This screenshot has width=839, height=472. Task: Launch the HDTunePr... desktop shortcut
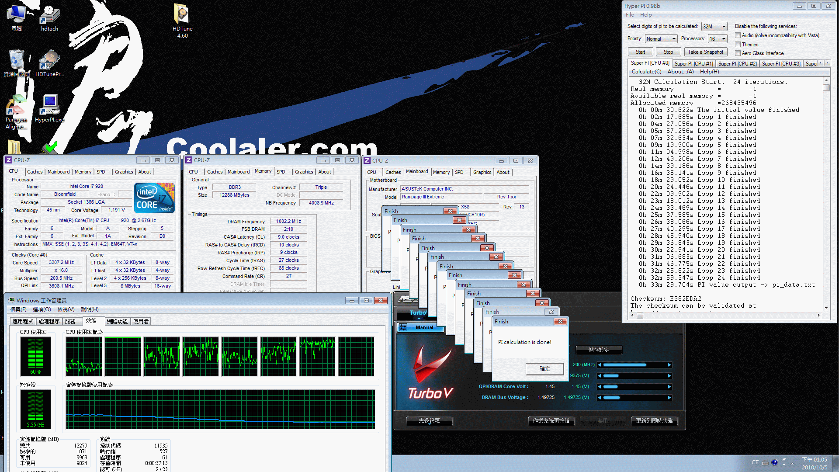click(x=49, y=63)
